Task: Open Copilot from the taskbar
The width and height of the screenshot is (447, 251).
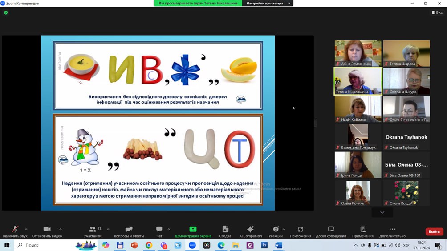Action: (x=106, y=245)
